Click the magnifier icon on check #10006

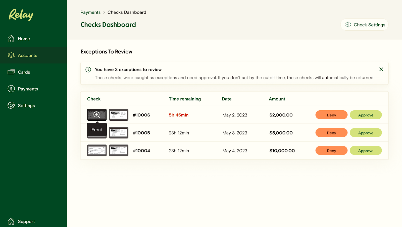coord(97,115)
